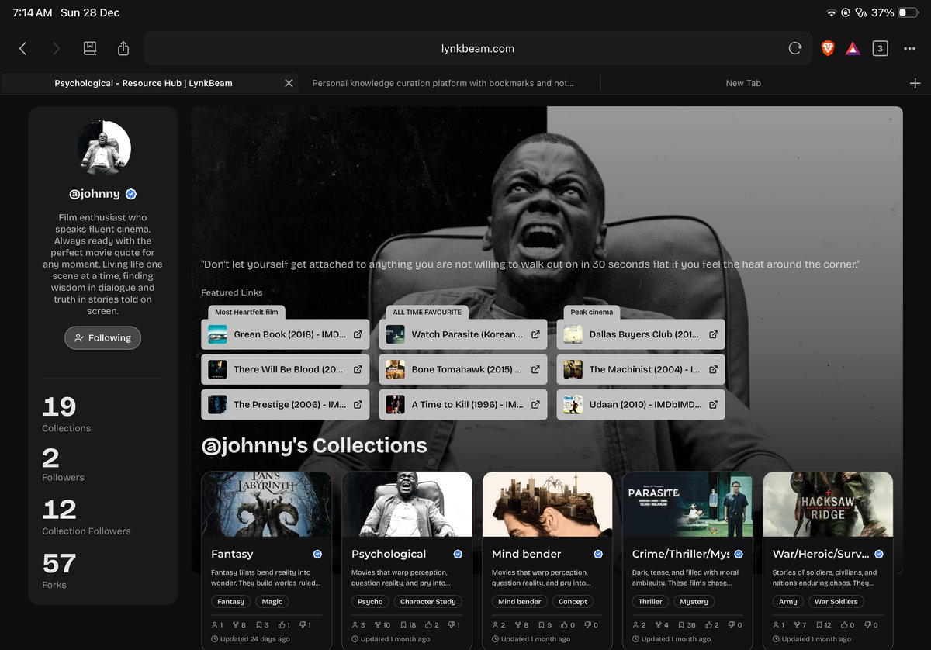Viewport: 931px width, 650px height.
Task: Click thumbs-down icon on the Psychological card
Action: pyautogui.click(x=450, y=625)
